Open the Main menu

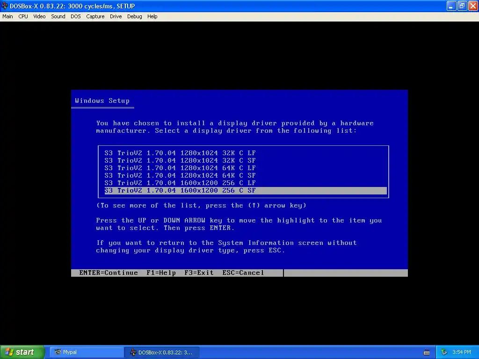[x=7, y=16]
